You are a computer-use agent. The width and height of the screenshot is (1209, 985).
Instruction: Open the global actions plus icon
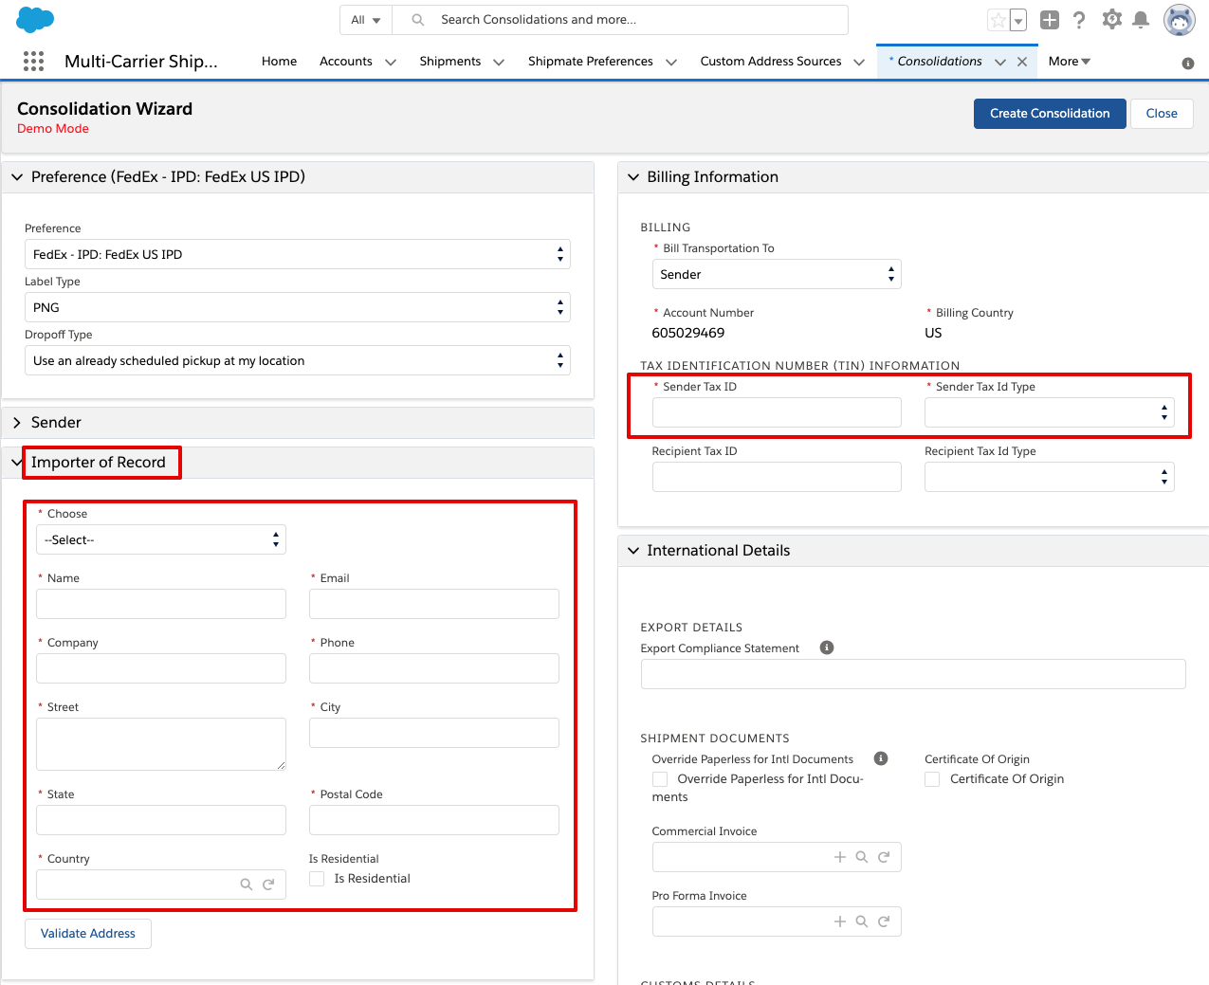[x=1050, y=20]
